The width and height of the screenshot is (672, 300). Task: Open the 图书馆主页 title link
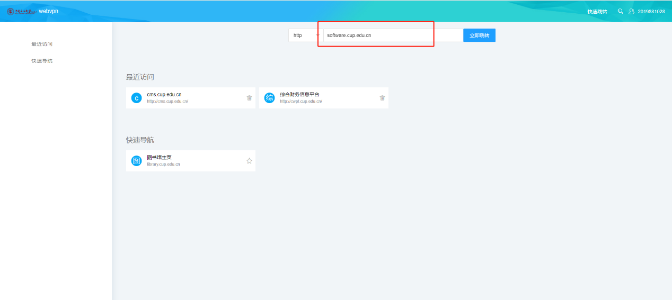pos(159,158)
